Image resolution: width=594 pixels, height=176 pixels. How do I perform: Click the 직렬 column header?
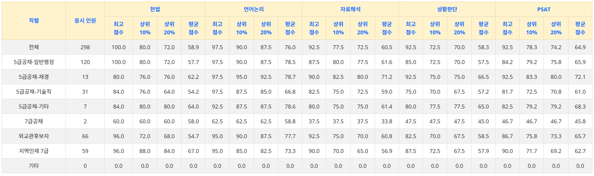[34, 20]
